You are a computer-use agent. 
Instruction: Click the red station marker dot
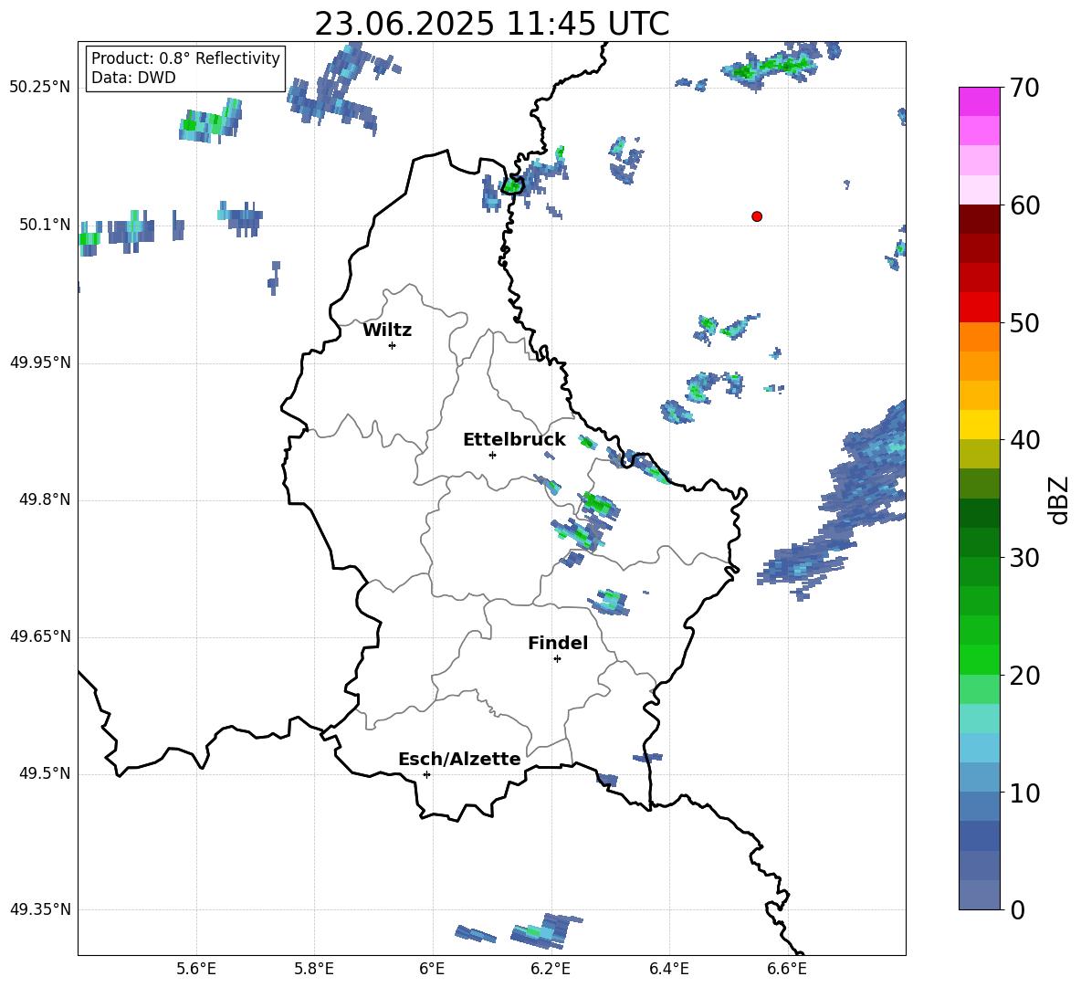tap(757, 216)
